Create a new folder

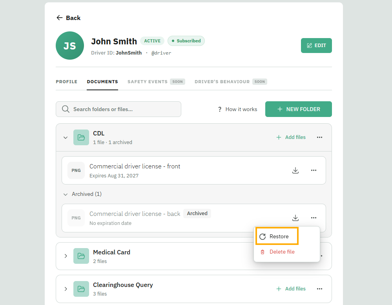pyautogui.click(x=299, y=109)
